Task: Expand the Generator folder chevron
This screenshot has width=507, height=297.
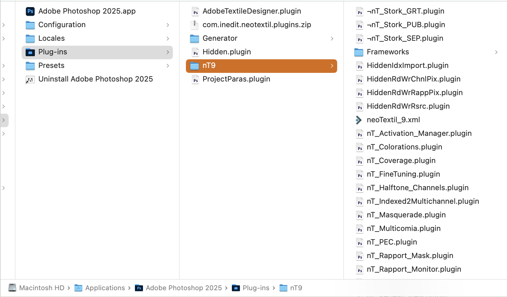Action: pos(332,39)
